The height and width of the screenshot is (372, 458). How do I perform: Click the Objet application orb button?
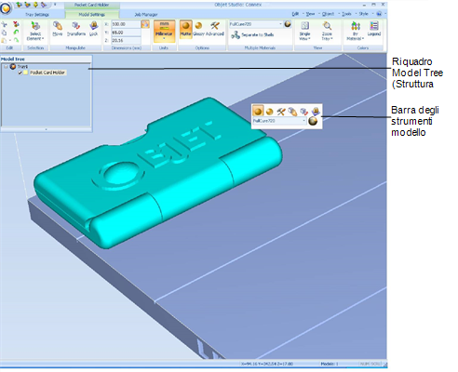pyautogui.click(x=6, y=8)
